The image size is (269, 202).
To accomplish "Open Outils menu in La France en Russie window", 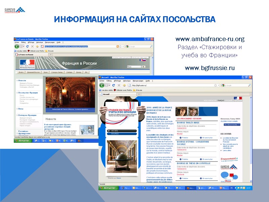I will pos(59,42).
